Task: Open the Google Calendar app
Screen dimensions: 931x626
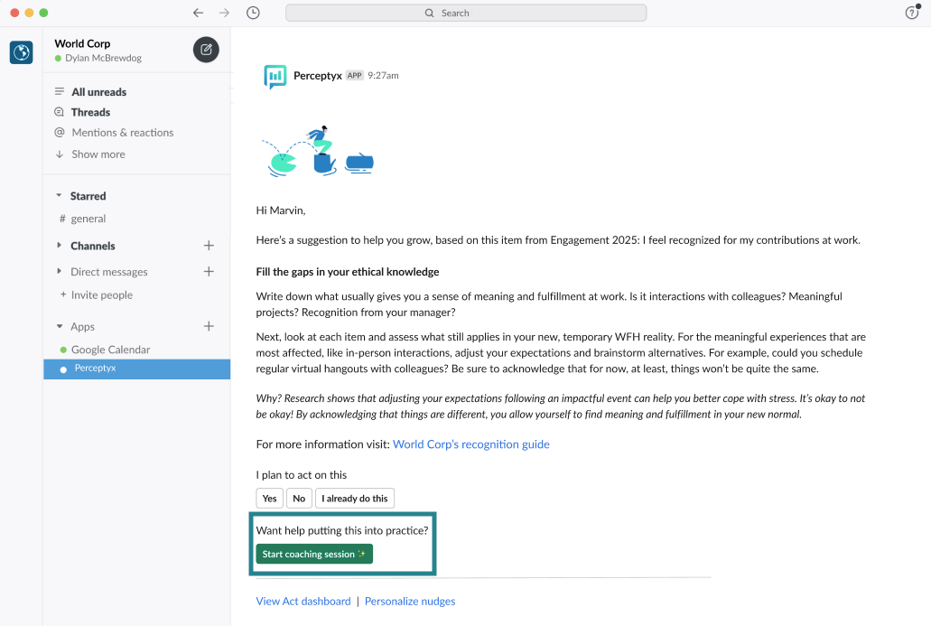Action: tap(110, 350)
